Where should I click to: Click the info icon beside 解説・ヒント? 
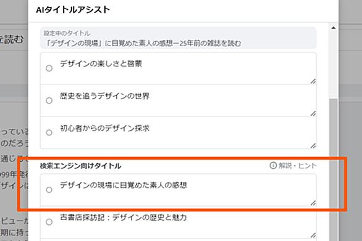point(273,165)
